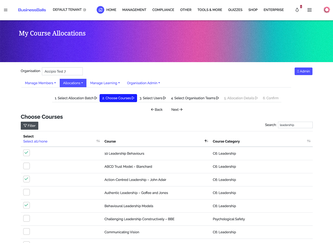Check ABCD Trust Model – Blanchard course
This screenshot has height=243, width=333.
[x=27, y=166]
